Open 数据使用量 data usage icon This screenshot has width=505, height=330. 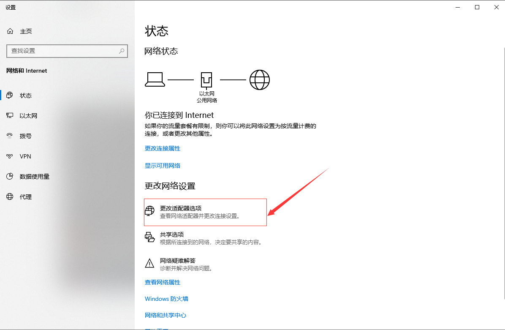[x=10, y=177]
